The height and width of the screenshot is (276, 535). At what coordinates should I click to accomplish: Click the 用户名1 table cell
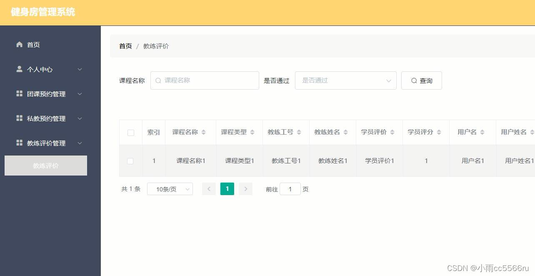tap(473, 161)
